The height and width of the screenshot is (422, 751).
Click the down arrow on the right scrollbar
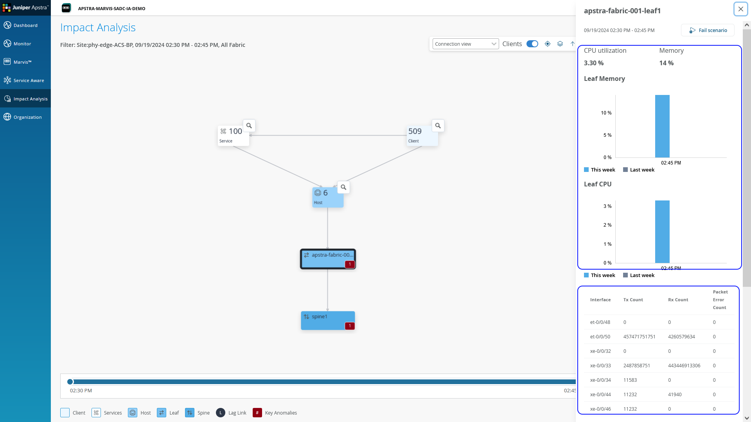point(747,418)
